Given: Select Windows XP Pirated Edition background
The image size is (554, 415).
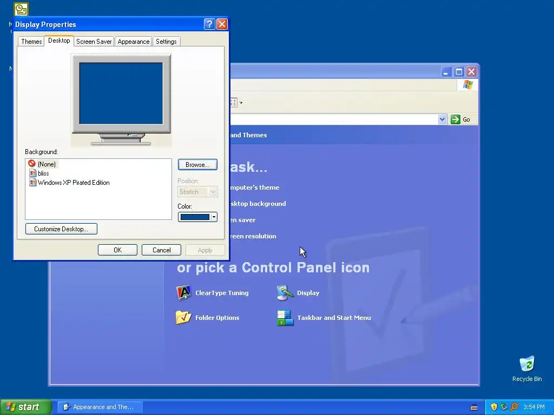Looking at the screenshot, I should click(x=74, y=183).
